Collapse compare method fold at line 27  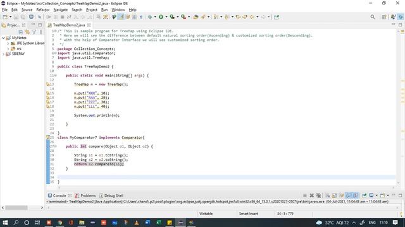pyautogui.click(x=56, y=146)
